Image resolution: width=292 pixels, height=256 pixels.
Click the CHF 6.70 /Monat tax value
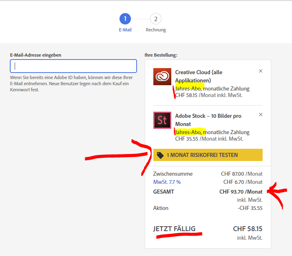243,182
